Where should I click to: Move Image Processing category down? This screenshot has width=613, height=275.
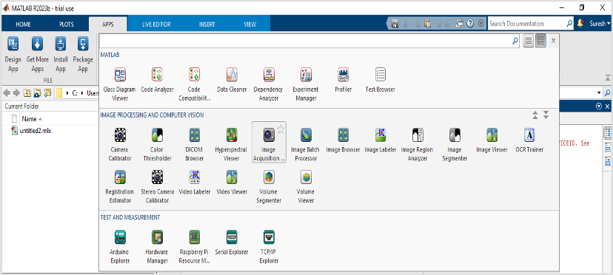coord(546,115)
